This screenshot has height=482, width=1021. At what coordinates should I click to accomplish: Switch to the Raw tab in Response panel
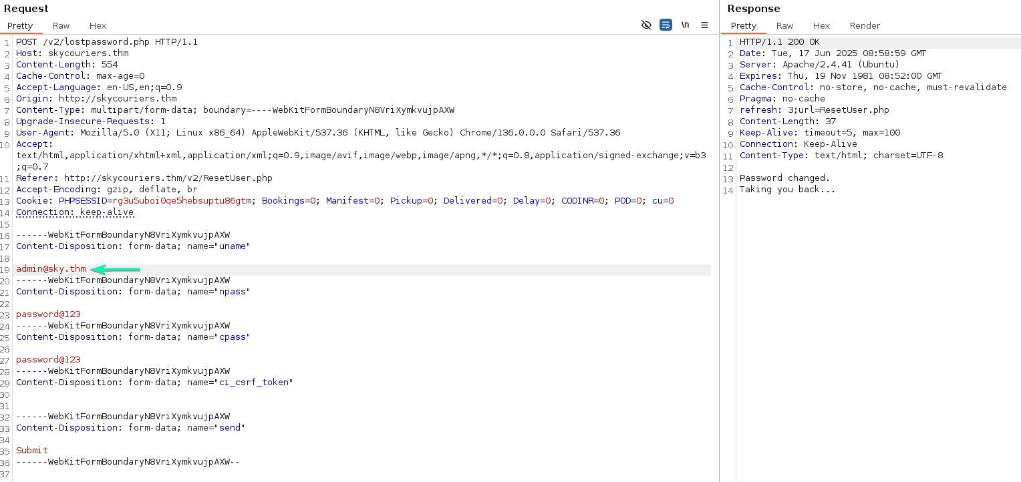pos(784,25)
